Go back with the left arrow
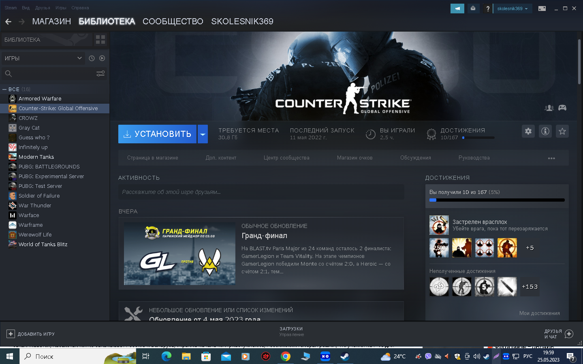This screenshot has width=583, height=364. pyautogui.click(x=9, y=21)
